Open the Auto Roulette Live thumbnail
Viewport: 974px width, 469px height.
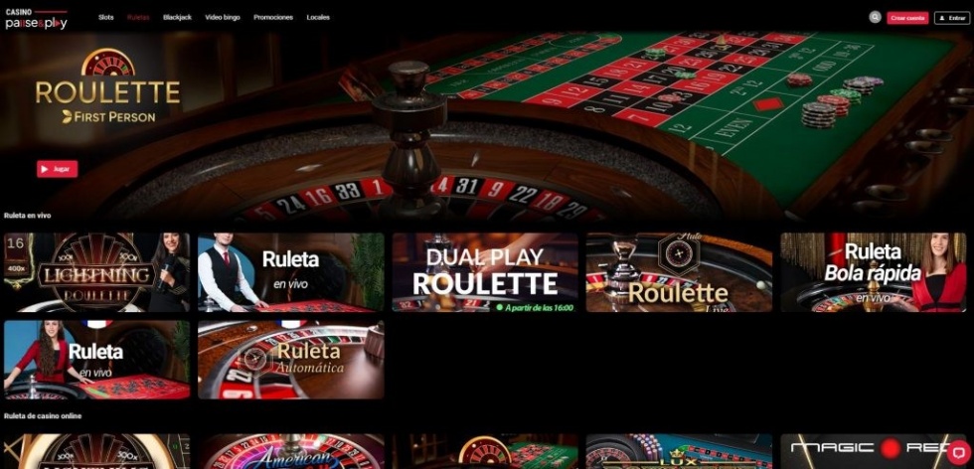pos(679,272)
